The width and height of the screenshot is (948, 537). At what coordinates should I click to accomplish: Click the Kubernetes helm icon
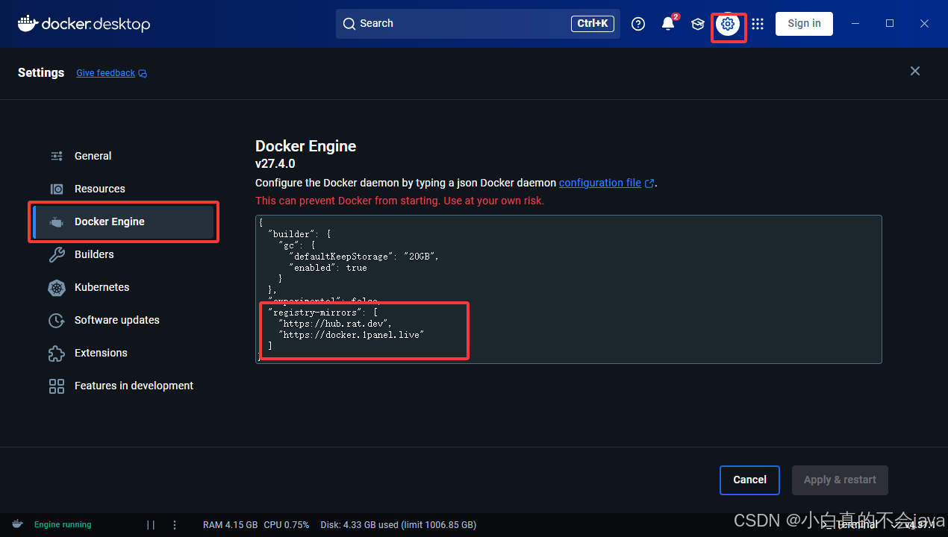[x=57, y=288]
